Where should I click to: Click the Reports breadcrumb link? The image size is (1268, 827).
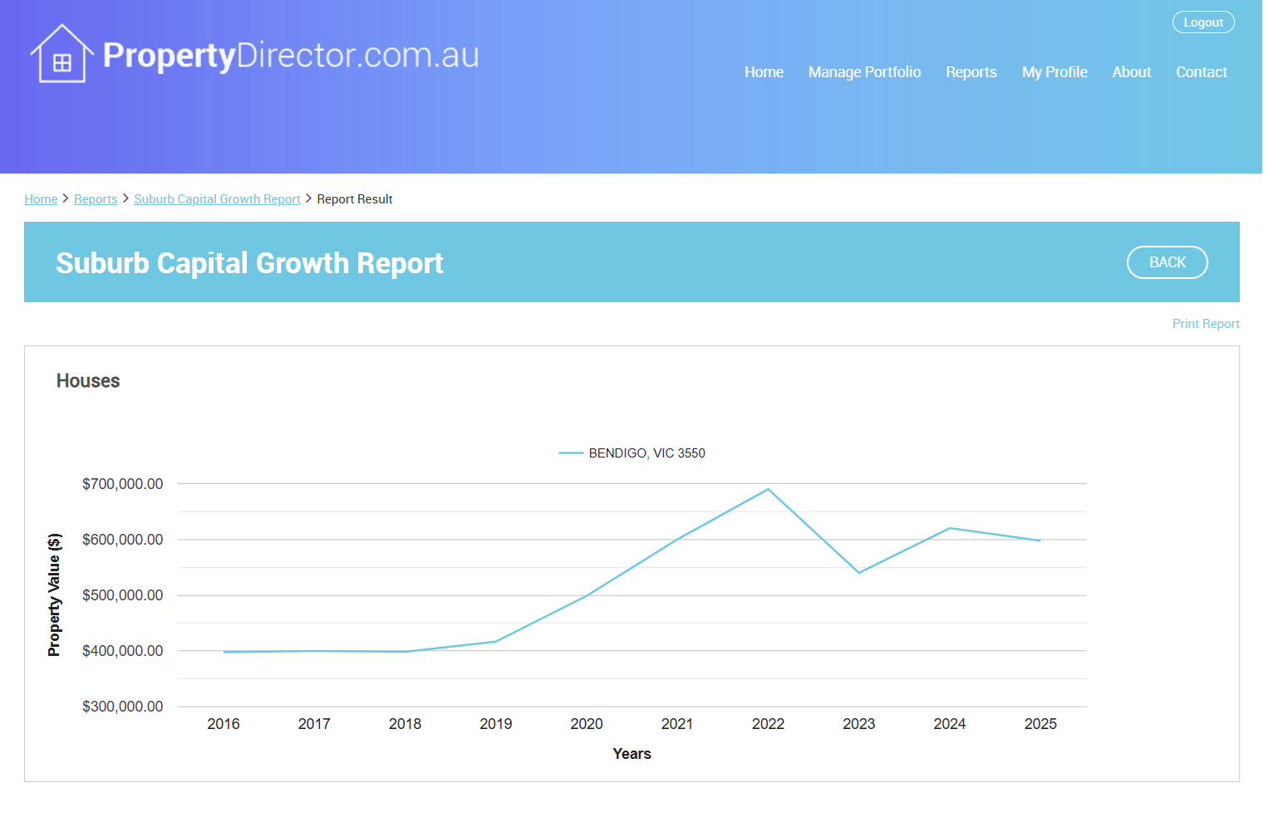click(96, 199)
